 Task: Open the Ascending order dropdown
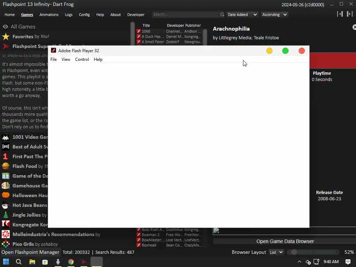click(274, 15)
